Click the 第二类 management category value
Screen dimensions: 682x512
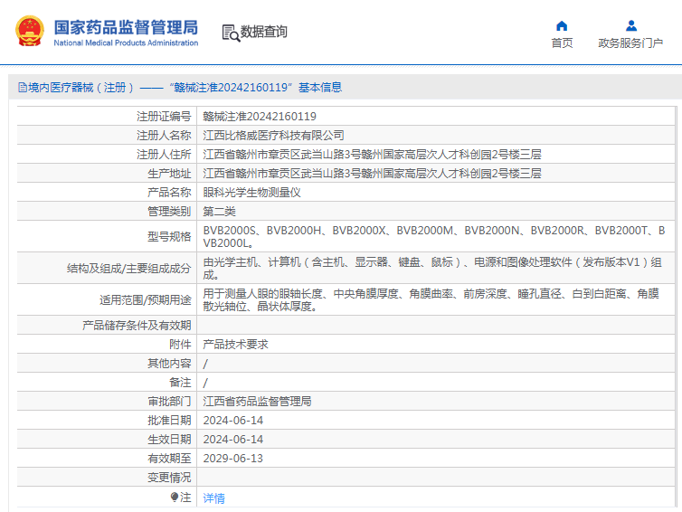pos(219,212)
